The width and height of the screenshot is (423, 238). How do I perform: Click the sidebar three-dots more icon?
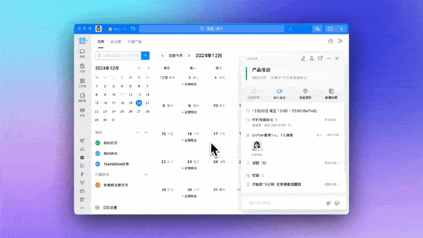coord(82,208)
